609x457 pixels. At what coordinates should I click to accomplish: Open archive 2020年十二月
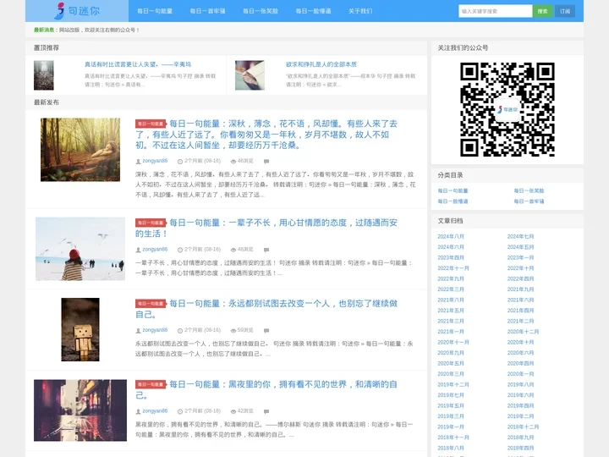pyautogui.click(x=524, y=332)
